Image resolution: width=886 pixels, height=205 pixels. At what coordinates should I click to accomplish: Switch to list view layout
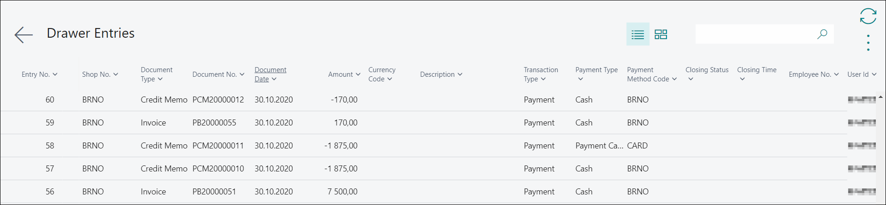638,34
